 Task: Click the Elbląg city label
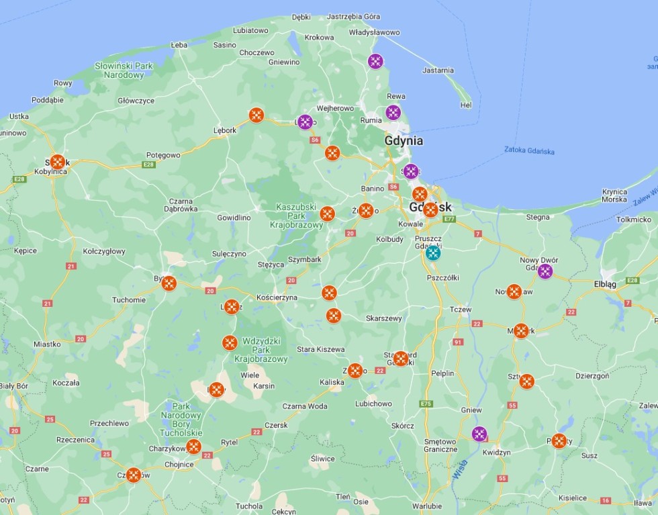(605, 284)
